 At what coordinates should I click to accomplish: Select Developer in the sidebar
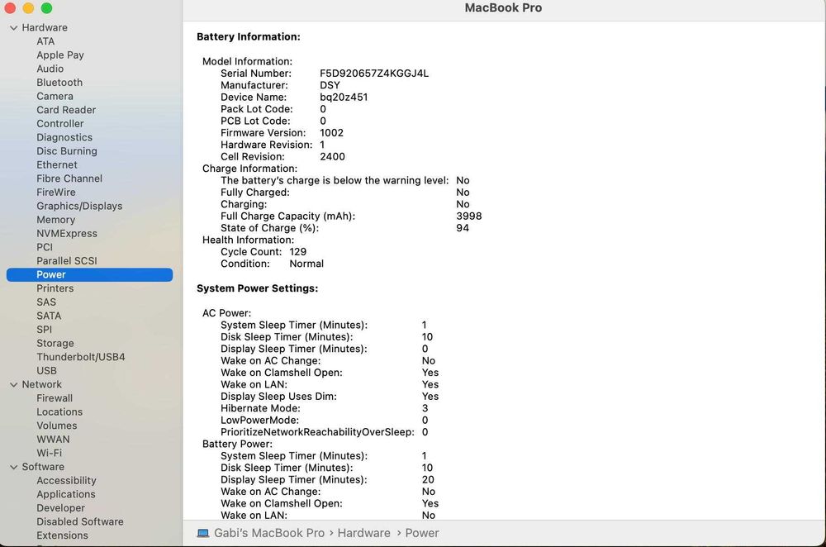[60, 508]
